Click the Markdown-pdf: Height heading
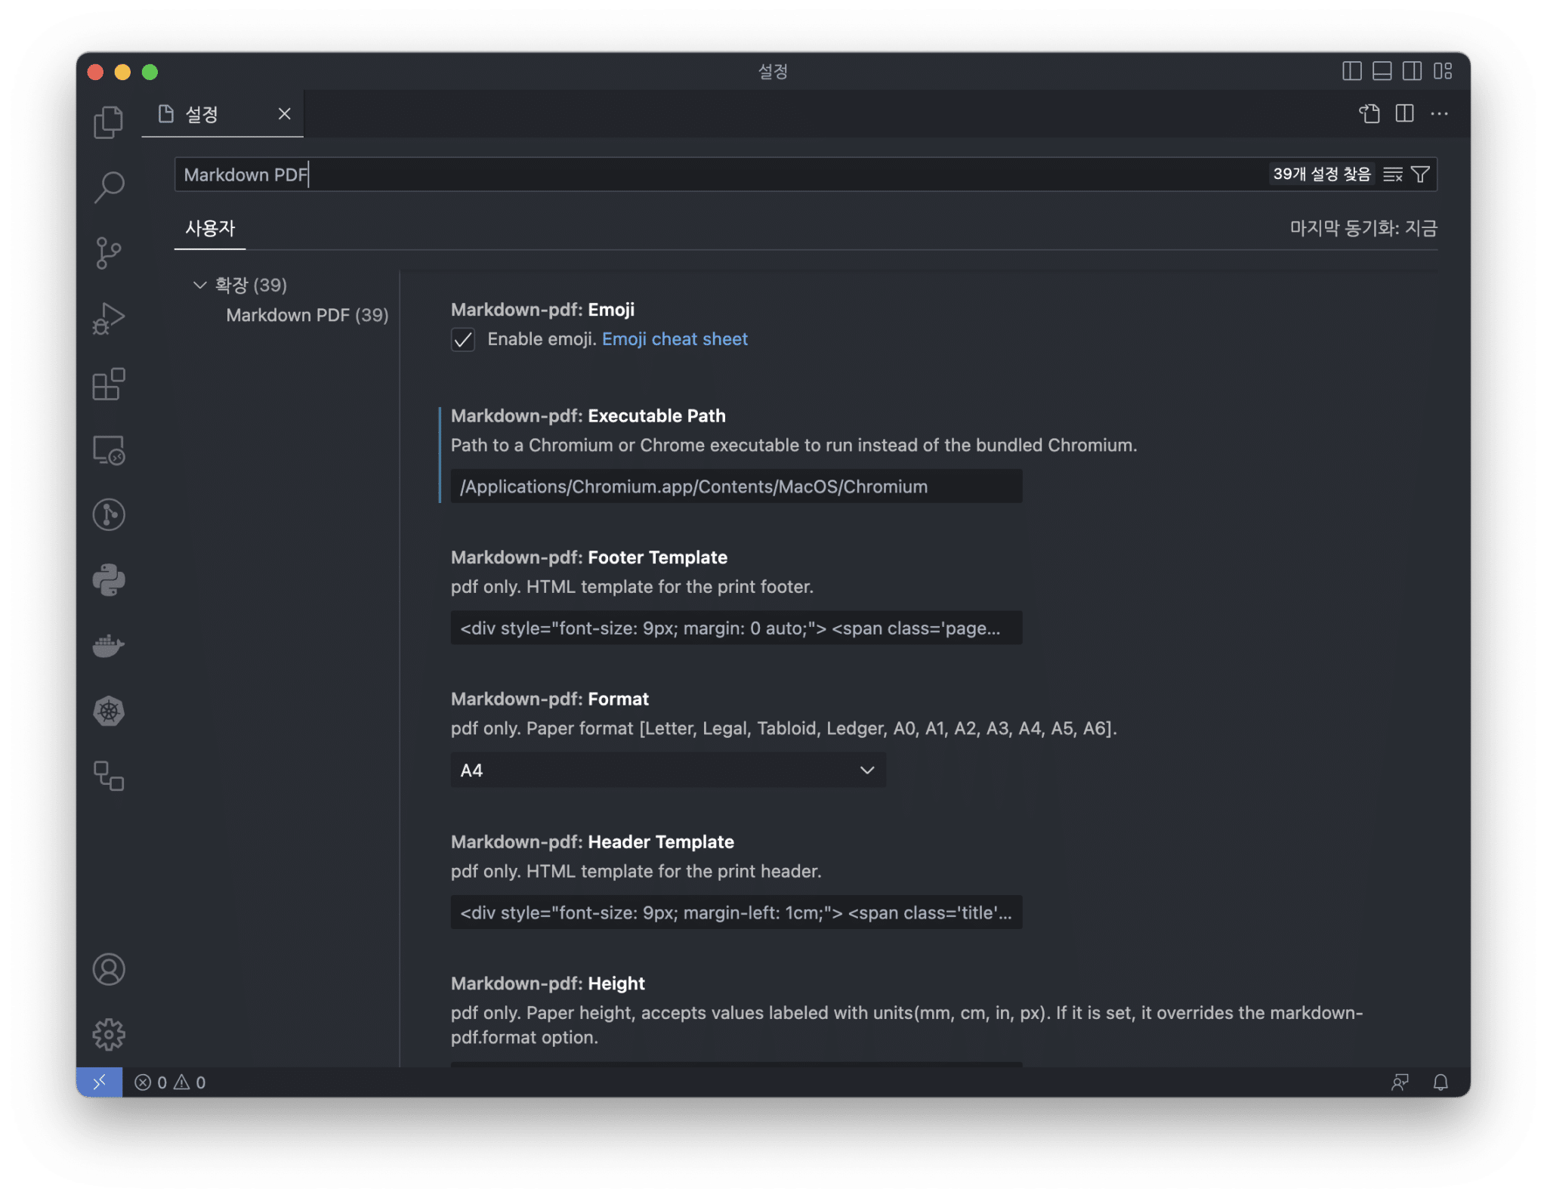The height and width of the screenshot is (1198, 1547). point(548,983)
